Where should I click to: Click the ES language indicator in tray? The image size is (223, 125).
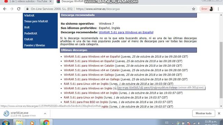coord(167,123)
